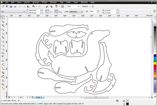Expand the color profiles status arrow

click(x=83, y=104)
